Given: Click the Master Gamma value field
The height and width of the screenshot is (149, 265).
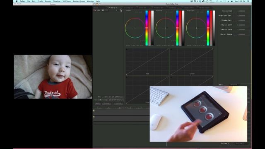Looking at the screenshot, I should tap(241, 34).
